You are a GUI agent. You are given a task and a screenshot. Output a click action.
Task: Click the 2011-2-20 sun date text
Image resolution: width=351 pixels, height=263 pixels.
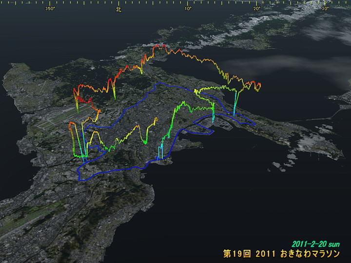point(315,244)
